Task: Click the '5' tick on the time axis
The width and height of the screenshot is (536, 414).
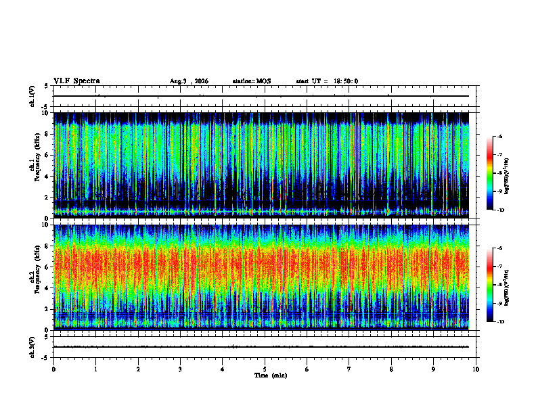Action: pyautogui.click(x=265, y=369)
